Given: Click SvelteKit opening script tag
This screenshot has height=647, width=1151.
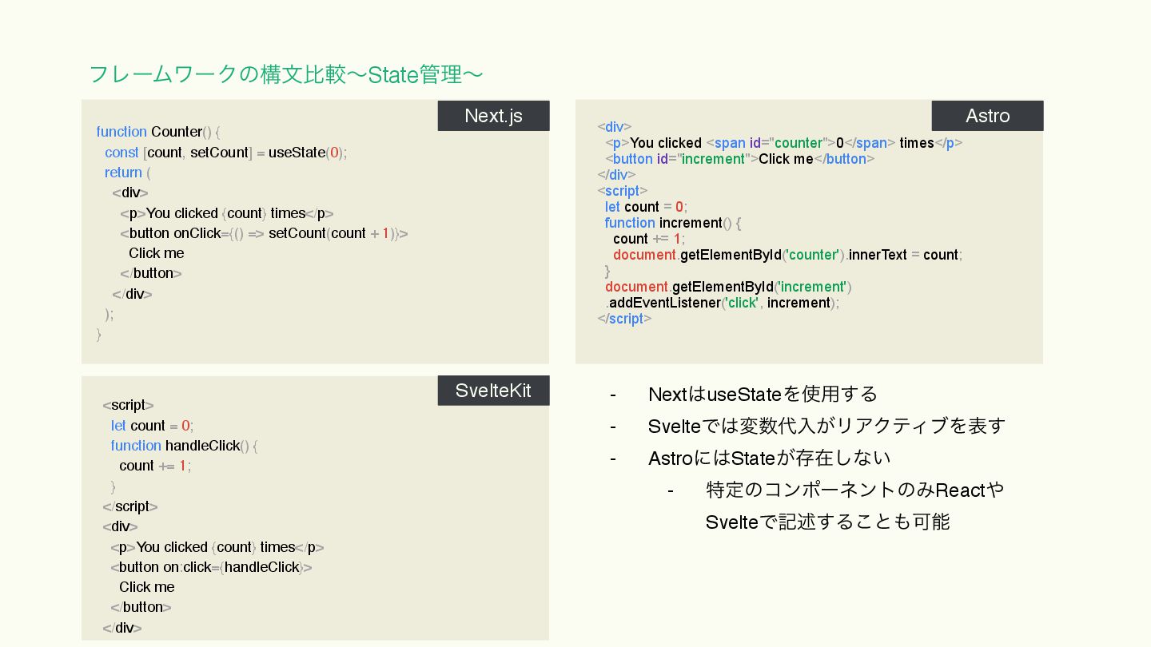Looking at the screenshot, I should pos(128,405).
